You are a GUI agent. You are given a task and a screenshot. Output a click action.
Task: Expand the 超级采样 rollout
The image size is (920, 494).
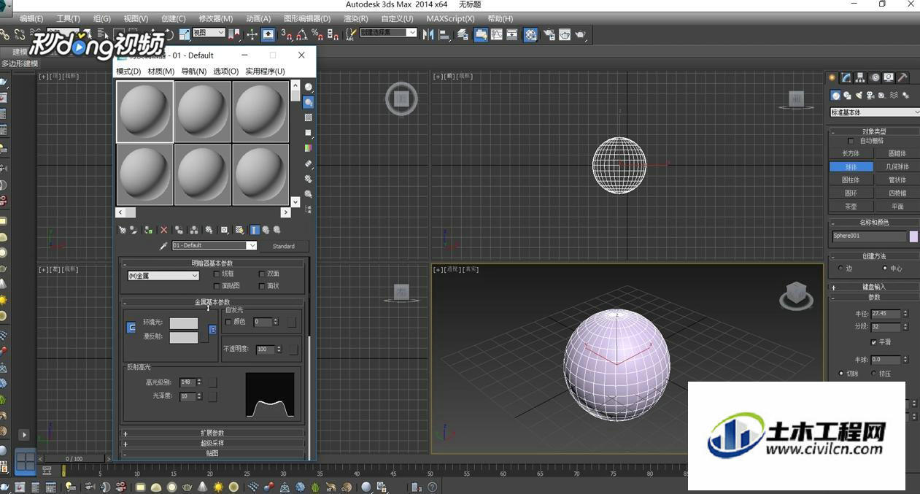212,443
